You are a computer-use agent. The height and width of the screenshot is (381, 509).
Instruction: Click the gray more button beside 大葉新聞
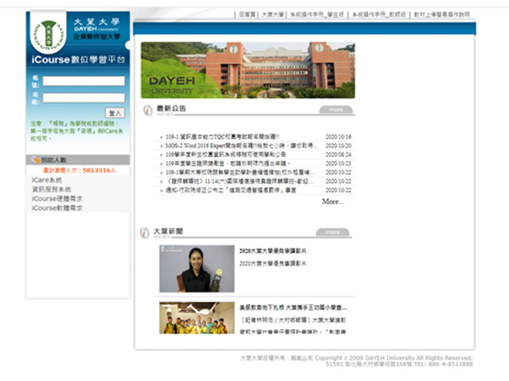[x=333, y=232]
